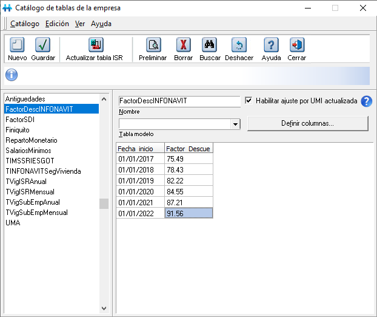Click the 84.55 factor cell
This screenshot has height=317, width=377.
click(x=189, y=191)
